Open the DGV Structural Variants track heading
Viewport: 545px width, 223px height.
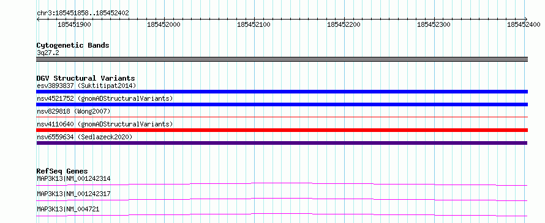pos(86,78)
